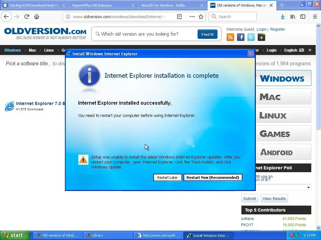Select Linux in site navigation
The width and height of the screenshot is (321, 240).
pyautogui.click(x=49, y=50)
